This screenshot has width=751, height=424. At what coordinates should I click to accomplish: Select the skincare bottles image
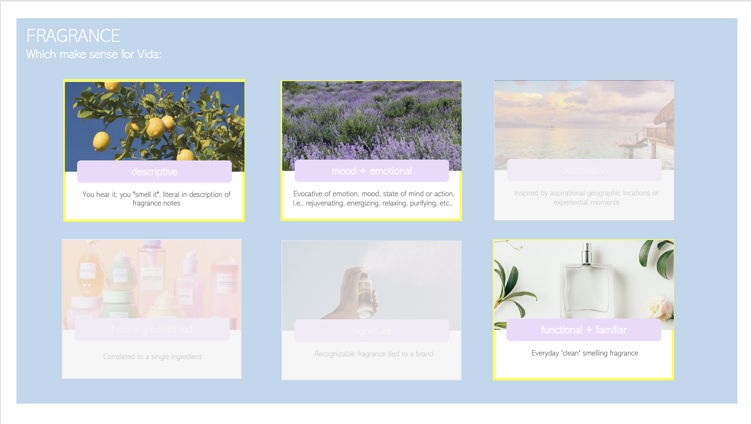[x=152, y=279]
